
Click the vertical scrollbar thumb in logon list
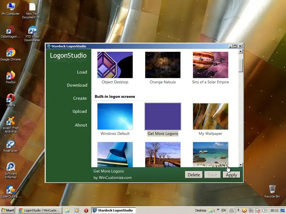click(x=240, y=65)
